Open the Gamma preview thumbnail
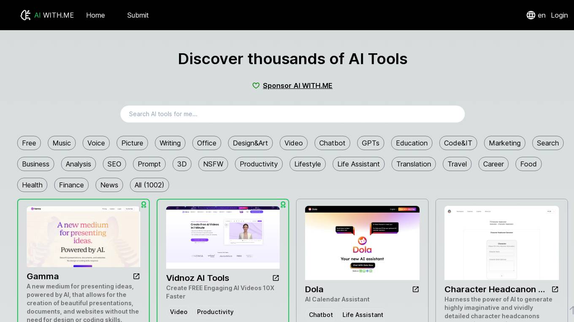574x322 pixels. [84, 236]
